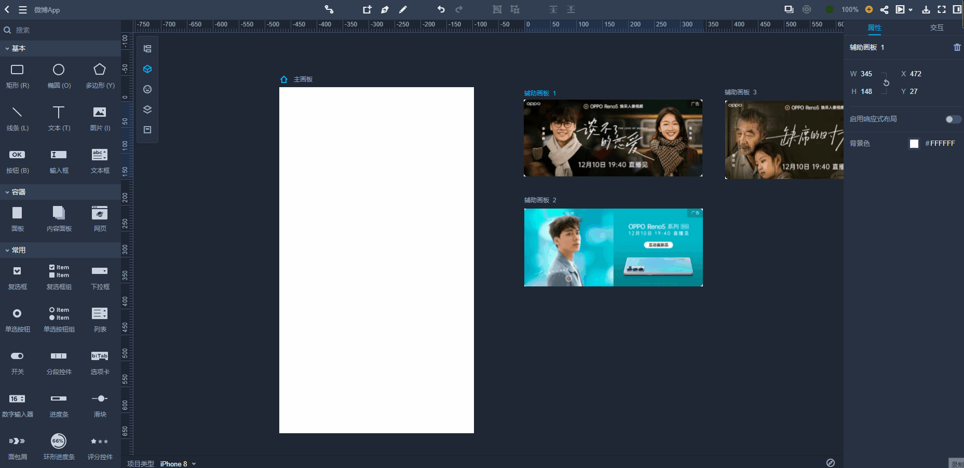The image size is (964, 468).
Task: Select the 多边形 (Y) polygon component
Action: pyautogui.click(x=100, y=76)
